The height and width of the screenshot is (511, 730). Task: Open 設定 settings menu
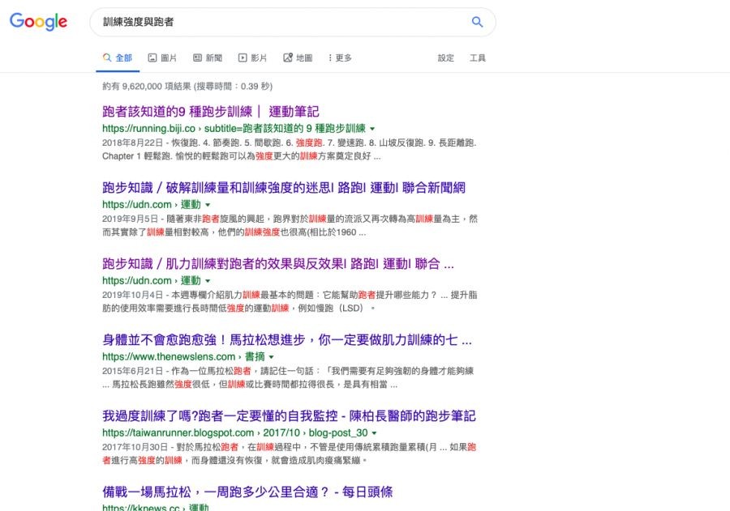point(446,57)
